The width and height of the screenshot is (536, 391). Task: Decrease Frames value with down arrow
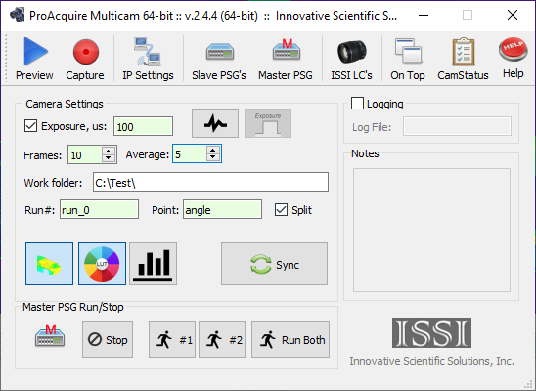(x=109, y=158)
